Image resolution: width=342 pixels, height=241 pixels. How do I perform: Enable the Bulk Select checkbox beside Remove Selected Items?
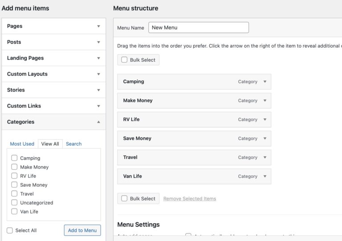pos(124,198)
